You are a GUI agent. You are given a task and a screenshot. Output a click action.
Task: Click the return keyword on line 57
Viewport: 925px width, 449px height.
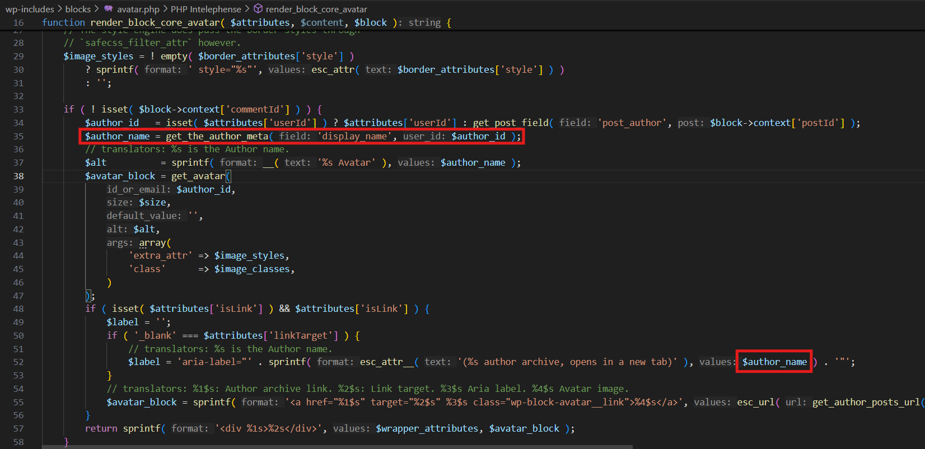(101, 429)
